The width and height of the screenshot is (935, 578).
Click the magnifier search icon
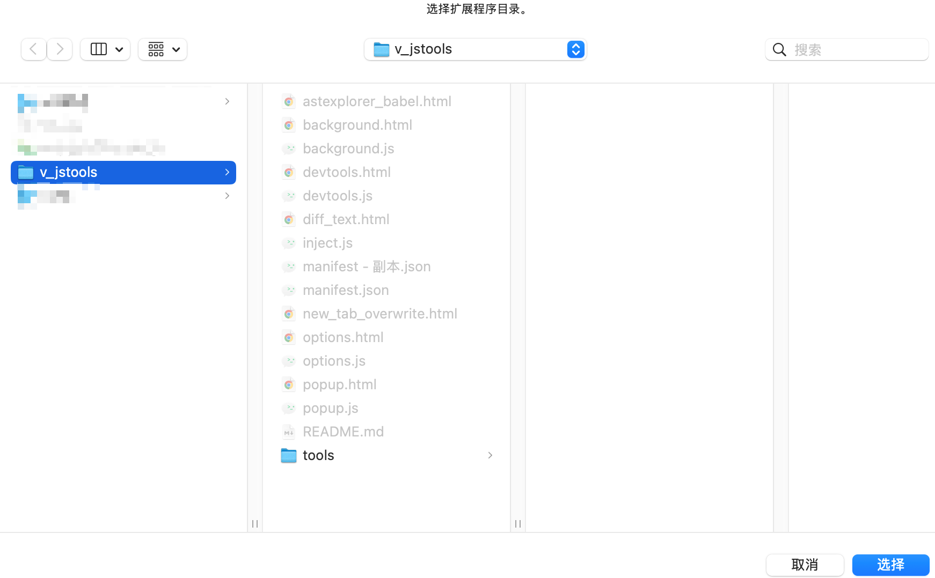[x=779, y=50]
